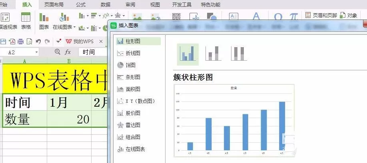Open the 数据 ribbon tab
Screen dimensions: 367x163
coord(106,4)
